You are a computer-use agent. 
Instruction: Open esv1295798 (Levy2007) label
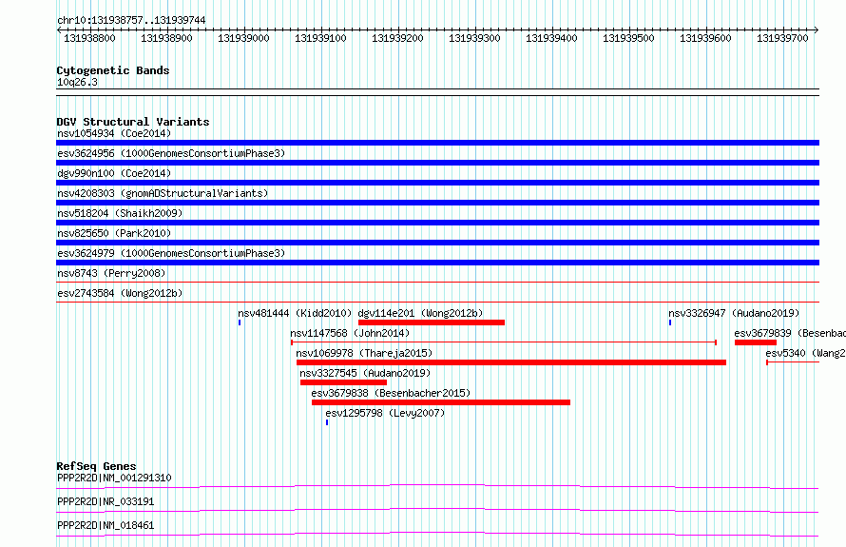coord(385,413)
